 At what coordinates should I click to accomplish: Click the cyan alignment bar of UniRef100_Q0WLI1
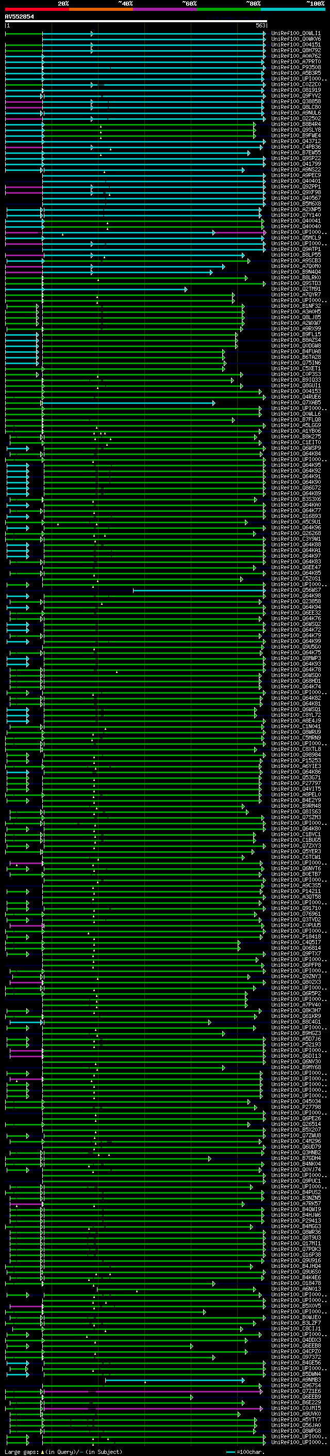pyautogui.click(x=154, y=34)
